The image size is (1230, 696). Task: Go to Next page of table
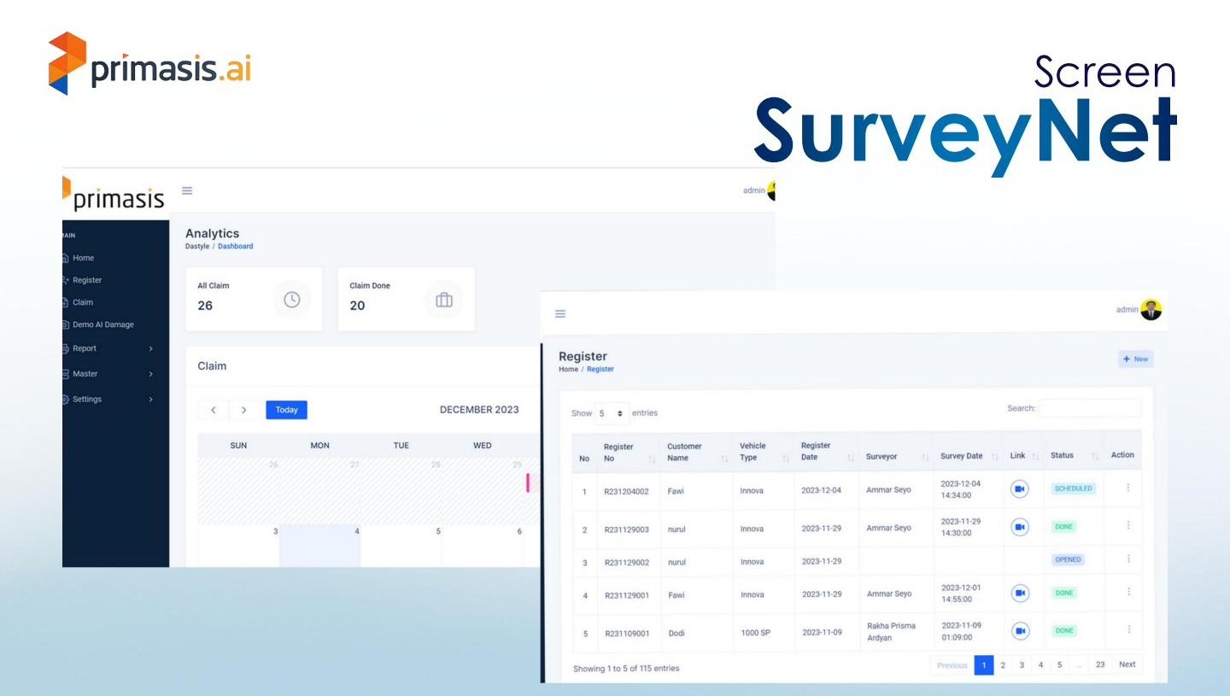click(x=1127, y=664)
